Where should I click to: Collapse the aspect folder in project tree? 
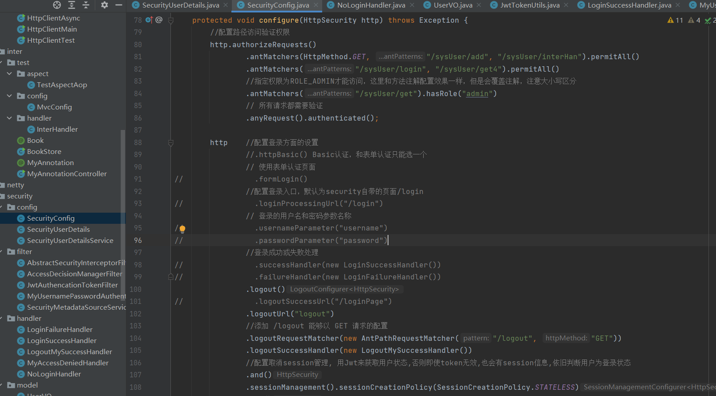9,73
